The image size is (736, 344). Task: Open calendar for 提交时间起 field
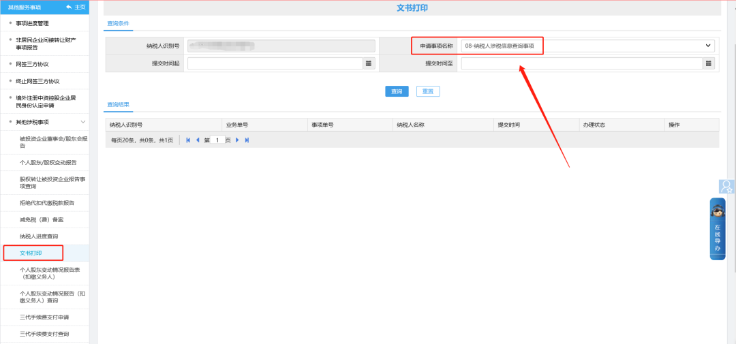point(369,63)
